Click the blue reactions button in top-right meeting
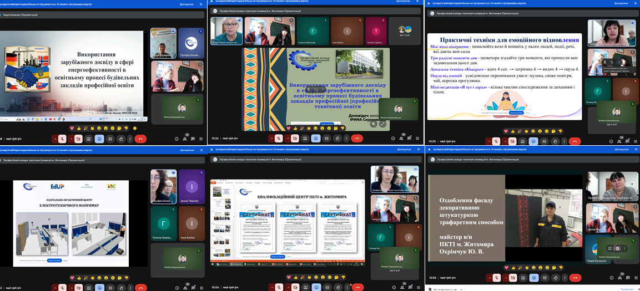640x291 pixels. pos(532,139)
